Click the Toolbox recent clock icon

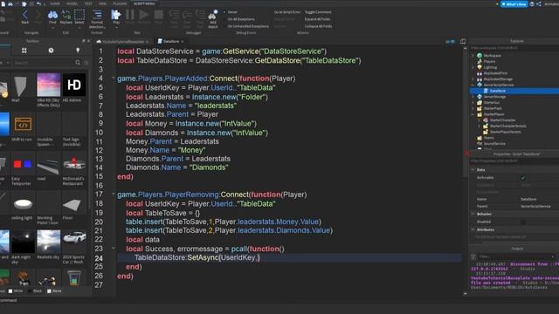point(51,51)
